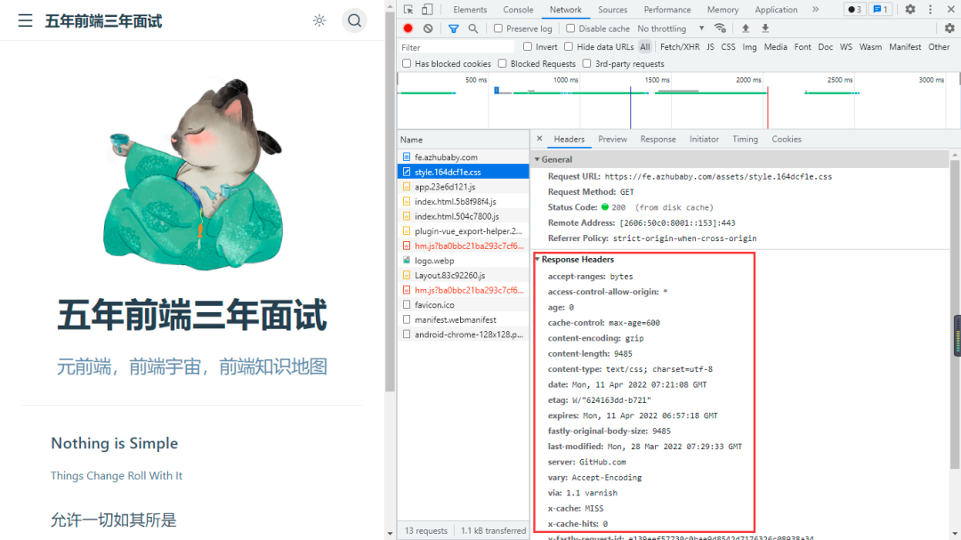Tick Hide data URLs checkbox
961x540 pixels.
tap(569, 46)
